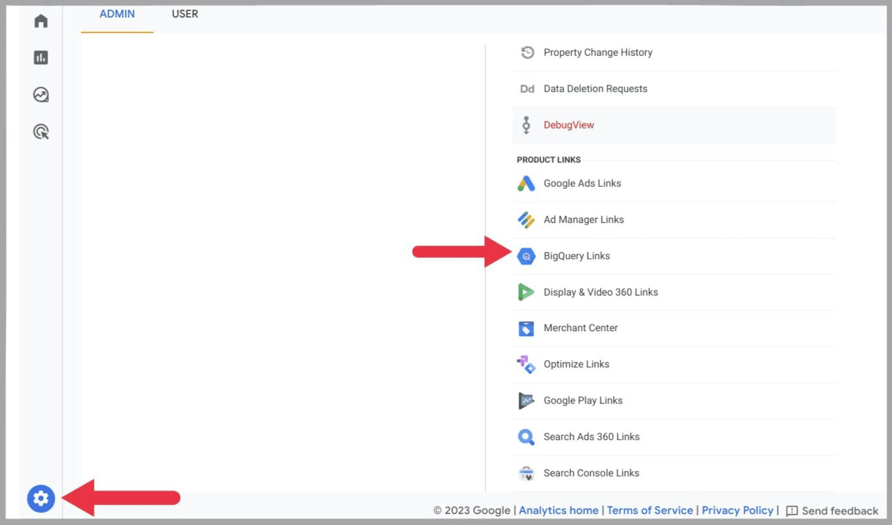Image resolution: width=892 pixels, height=525 pixels.
Task: Switch to the ADMIN tab
Action: [117, 14]
